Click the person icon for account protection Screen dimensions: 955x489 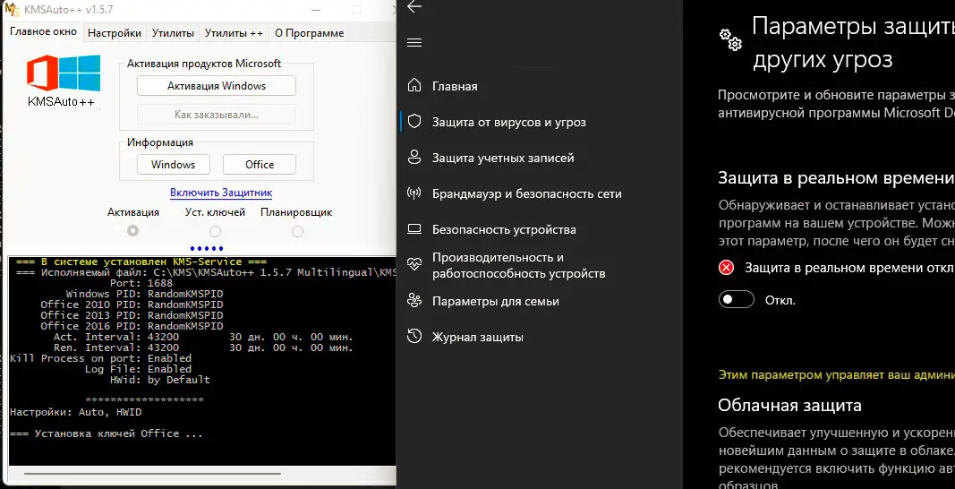tap(414, 158)
